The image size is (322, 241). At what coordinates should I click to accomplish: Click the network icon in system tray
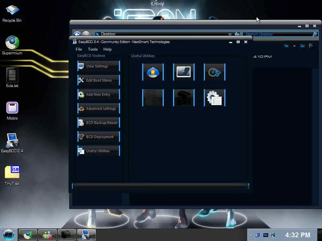258,235
